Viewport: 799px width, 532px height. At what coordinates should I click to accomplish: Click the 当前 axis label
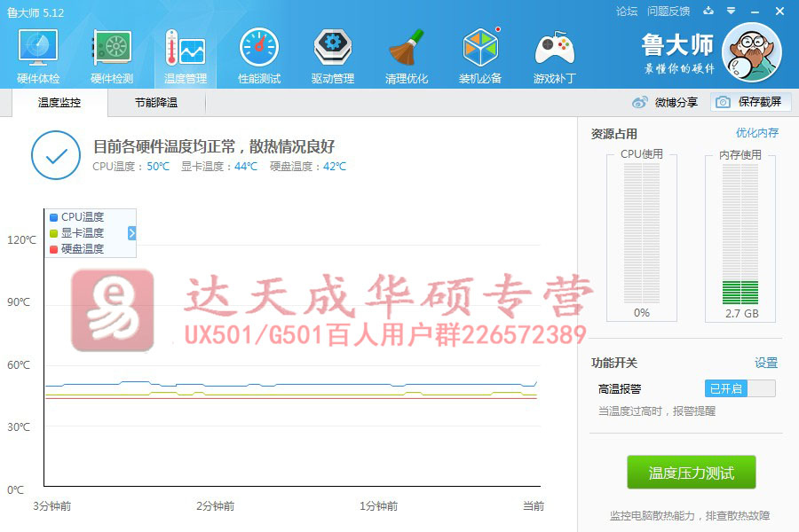coord(534,506)
